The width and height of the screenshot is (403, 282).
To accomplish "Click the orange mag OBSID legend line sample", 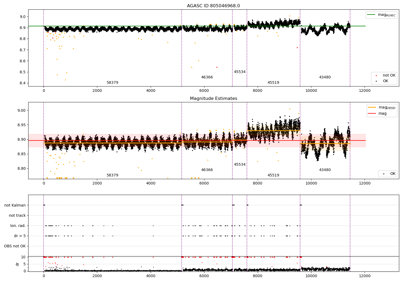I will point(372,107).
